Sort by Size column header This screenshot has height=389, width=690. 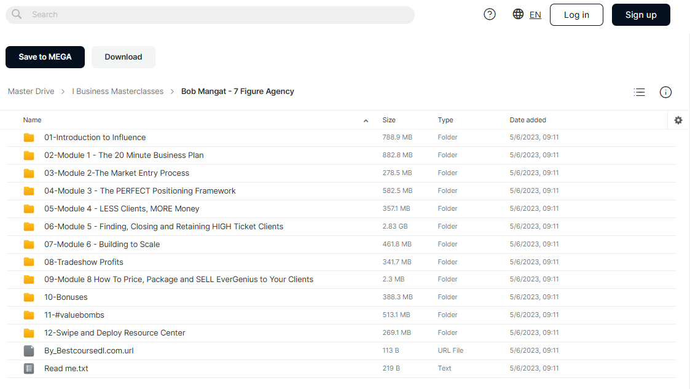389,120
